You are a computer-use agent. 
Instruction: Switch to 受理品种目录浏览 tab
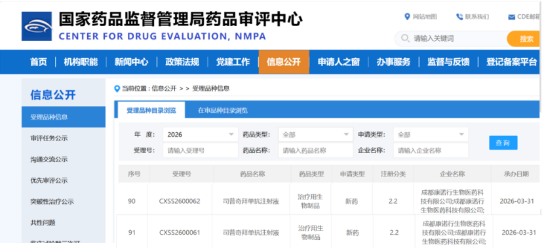151,110
